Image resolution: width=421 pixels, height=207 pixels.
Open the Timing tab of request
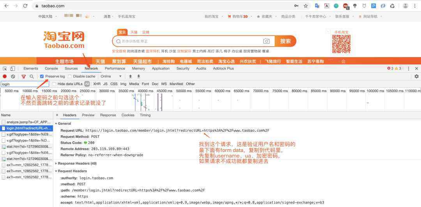(145, 115)
